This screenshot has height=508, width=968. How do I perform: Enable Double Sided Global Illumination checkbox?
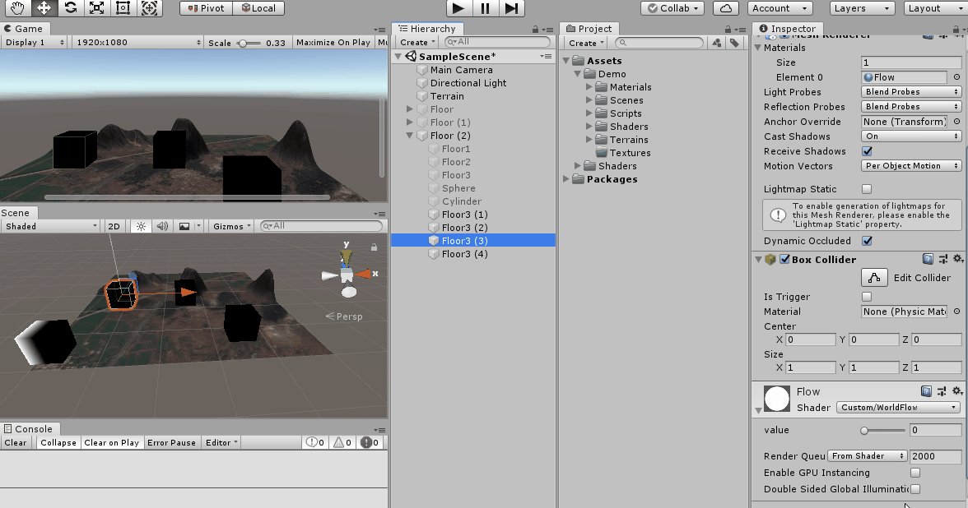pyautogui.click(x=915, y=489)
